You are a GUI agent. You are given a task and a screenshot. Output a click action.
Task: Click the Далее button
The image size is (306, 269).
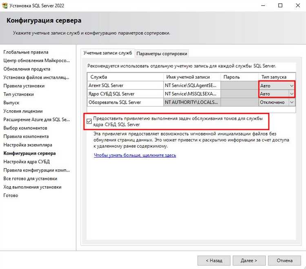point(249,260)
